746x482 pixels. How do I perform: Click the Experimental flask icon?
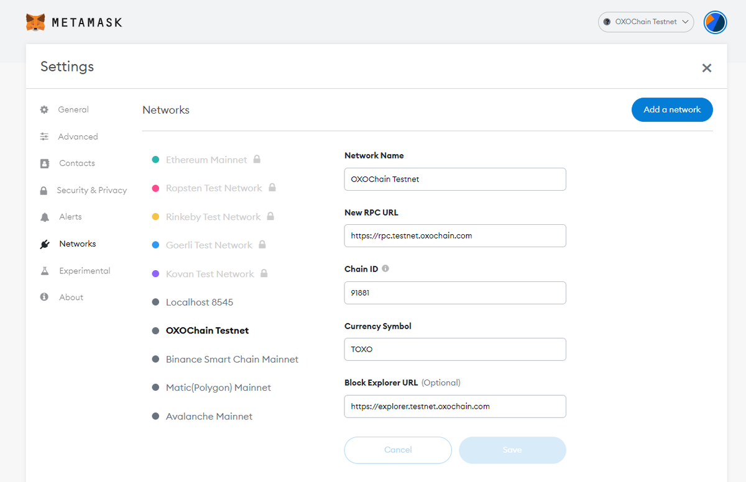44,271
